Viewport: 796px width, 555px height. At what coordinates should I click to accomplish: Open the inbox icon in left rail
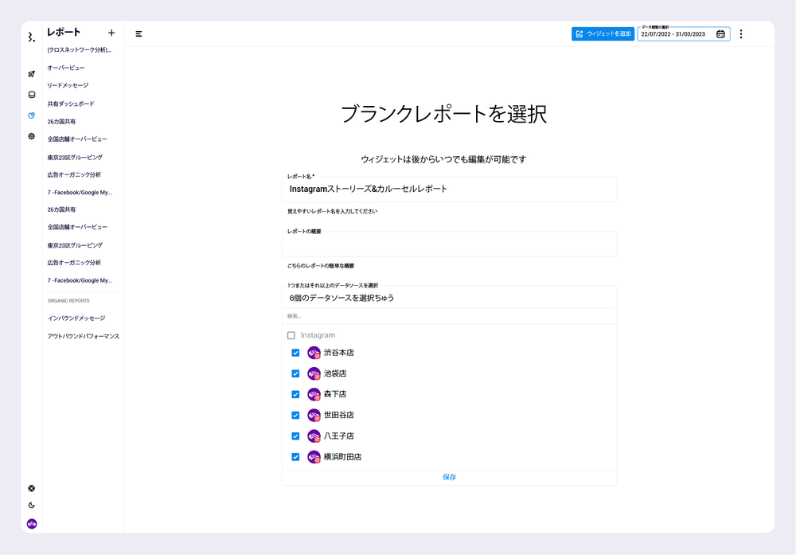pos(32,95)
